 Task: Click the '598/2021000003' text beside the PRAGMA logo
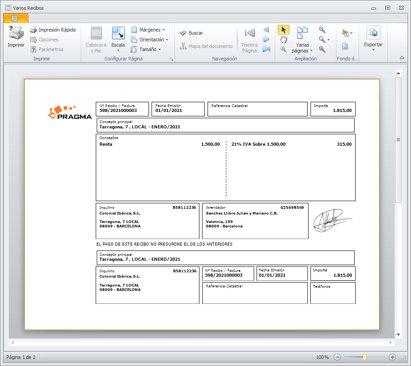[x=118, y=111]
